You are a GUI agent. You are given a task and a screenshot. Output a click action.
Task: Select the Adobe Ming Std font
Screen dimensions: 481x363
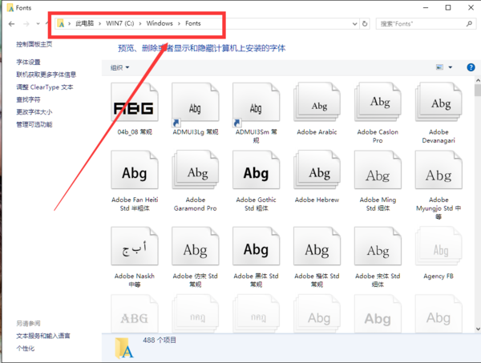[378, 170]
